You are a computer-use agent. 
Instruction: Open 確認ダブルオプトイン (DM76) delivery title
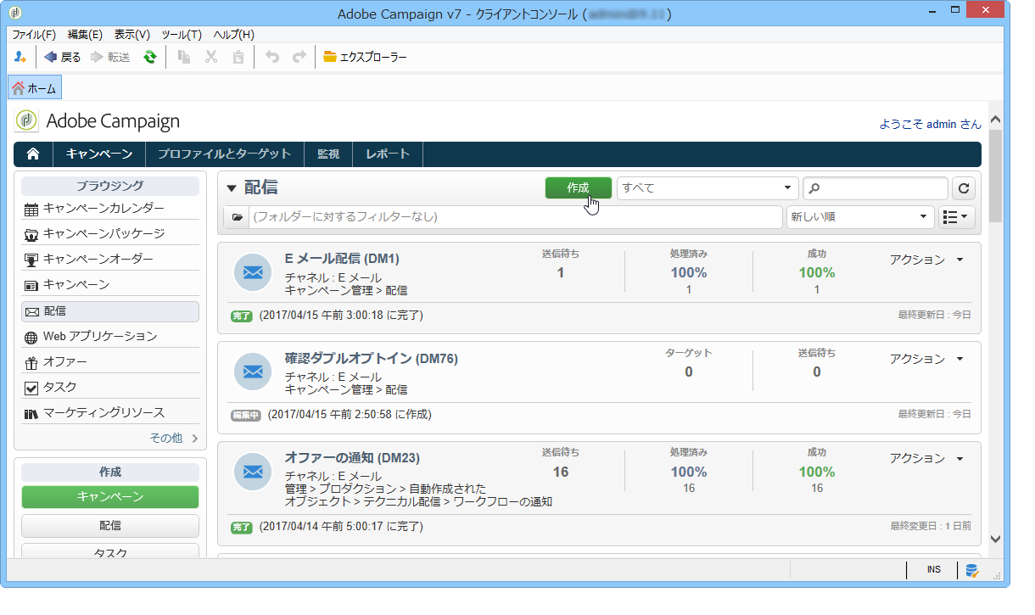click(372, 359)
